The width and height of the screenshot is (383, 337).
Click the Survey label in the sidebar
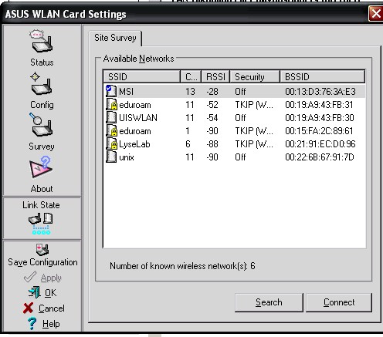[42, 147]
